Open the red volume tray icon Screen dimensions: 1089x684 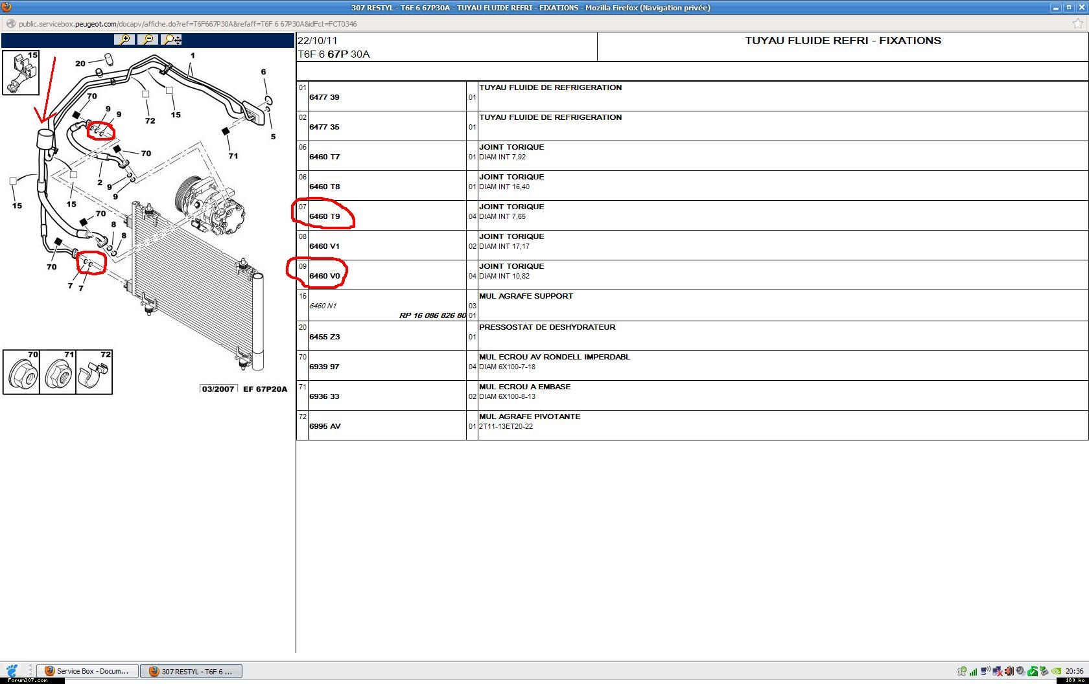1009,671
